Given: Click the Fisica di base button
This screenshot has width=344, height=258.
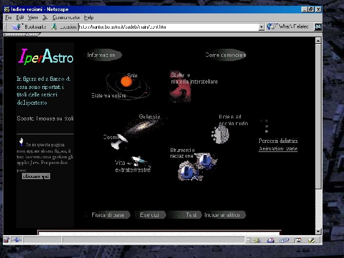Looking at the screenshot, I should pos(107,215).
